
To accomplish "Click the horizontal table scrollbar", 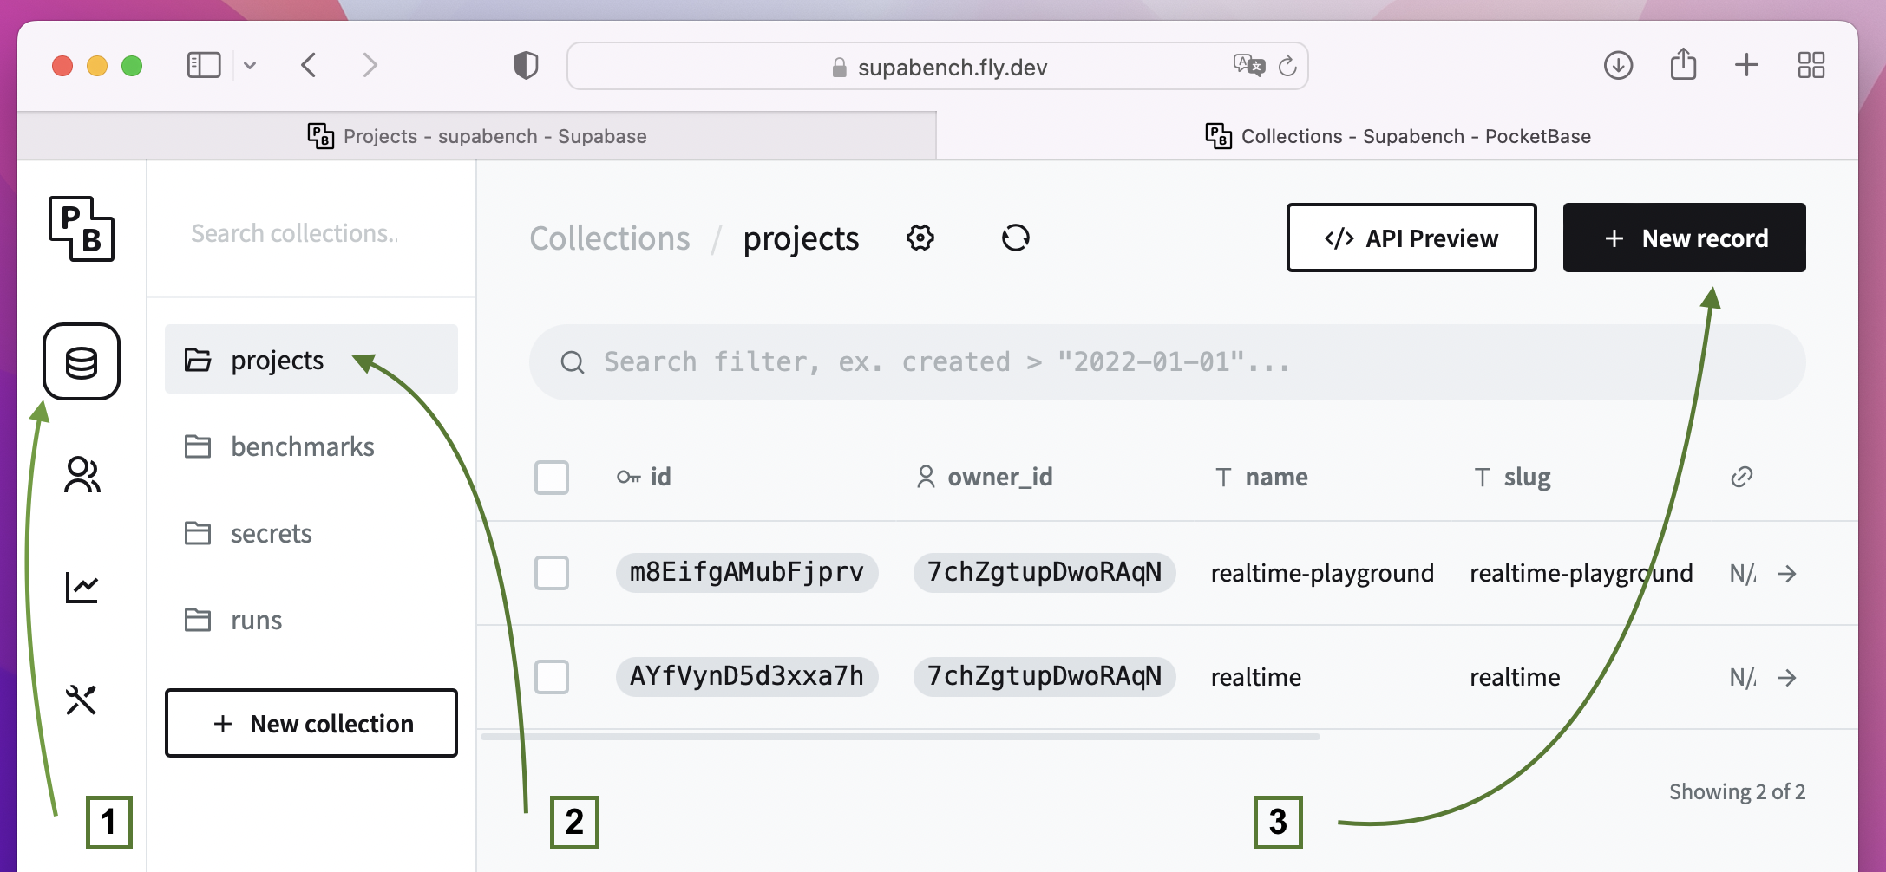I will (900, 737).
